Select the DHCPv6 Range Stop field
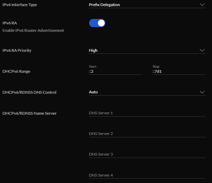Image resolution: width=212 pixels, height=183 pixels. click(x=179, y=71)
